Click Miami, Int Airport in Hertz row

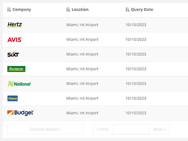[82, 25]
